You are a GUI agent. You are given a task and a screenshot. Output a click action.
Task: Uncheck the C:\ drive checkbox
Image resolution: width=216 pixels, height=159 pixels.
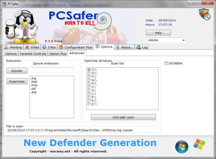(x=89, y=70)
